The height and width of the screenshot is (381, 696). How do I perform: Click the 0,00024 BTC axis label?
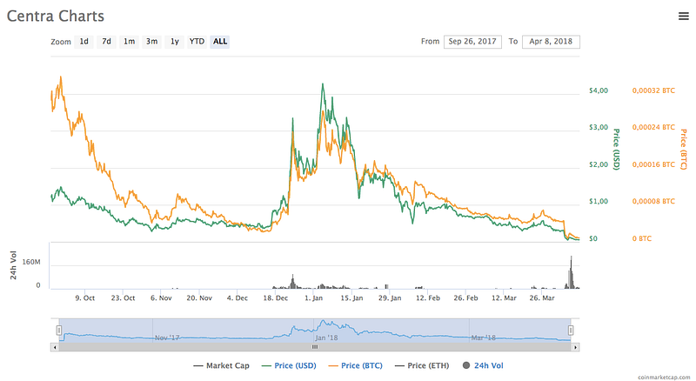click(x=653, y=128)
